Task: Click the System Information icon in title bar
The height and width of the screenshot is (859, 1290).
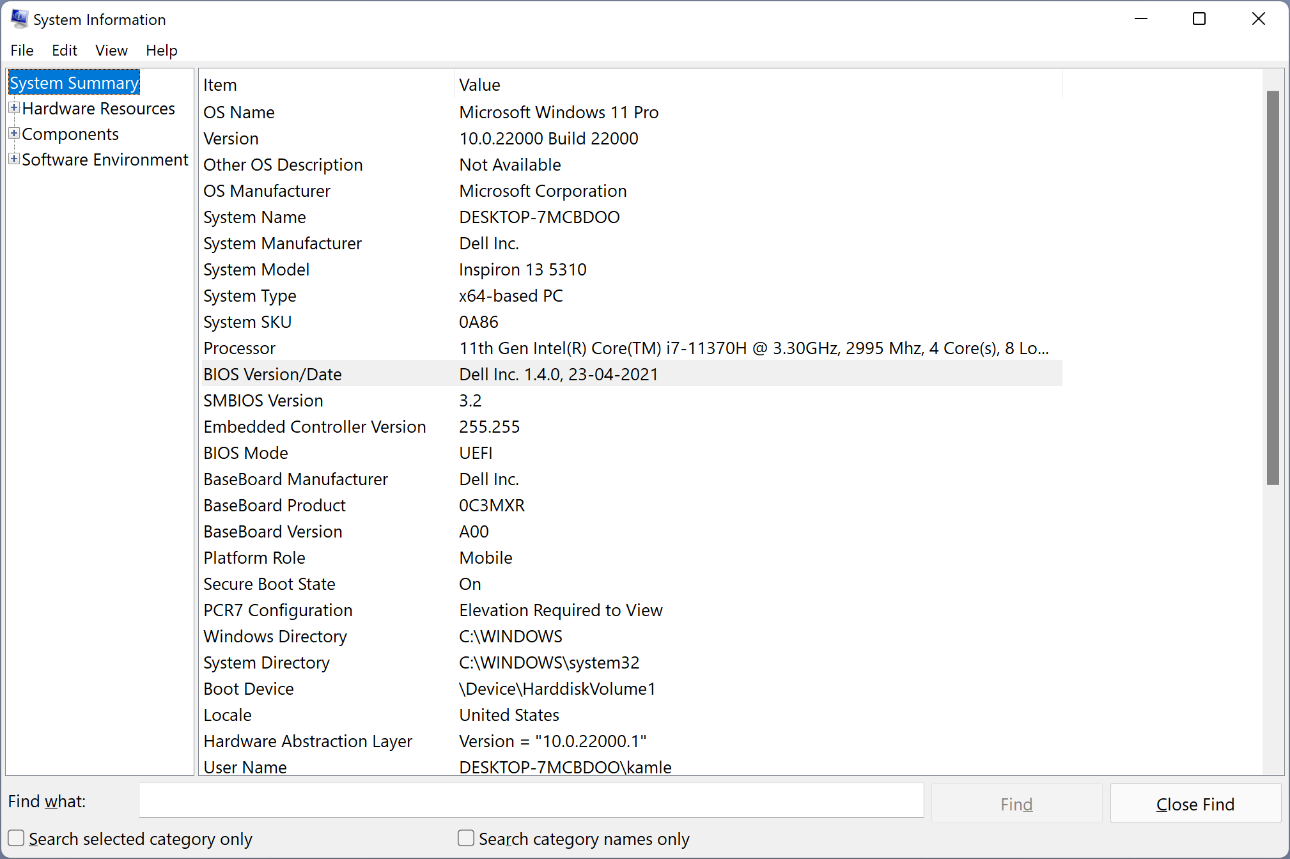Action: [x=19, y=19]
